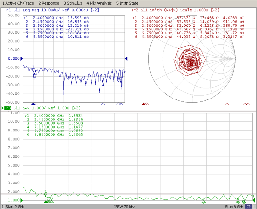Open the 4 Mkr/Analysis menu

(x=99, y=3)
